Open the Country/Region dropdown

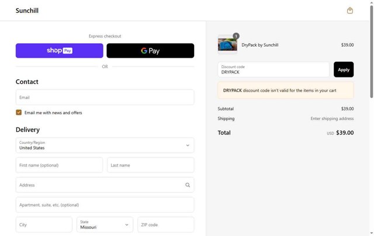(x=105, y=145)
